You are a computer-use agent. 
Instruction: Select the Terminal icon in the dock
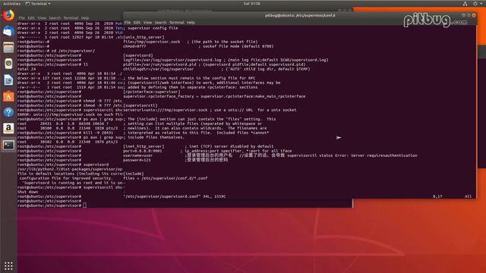pyautogui.click(x=8, y=145)
